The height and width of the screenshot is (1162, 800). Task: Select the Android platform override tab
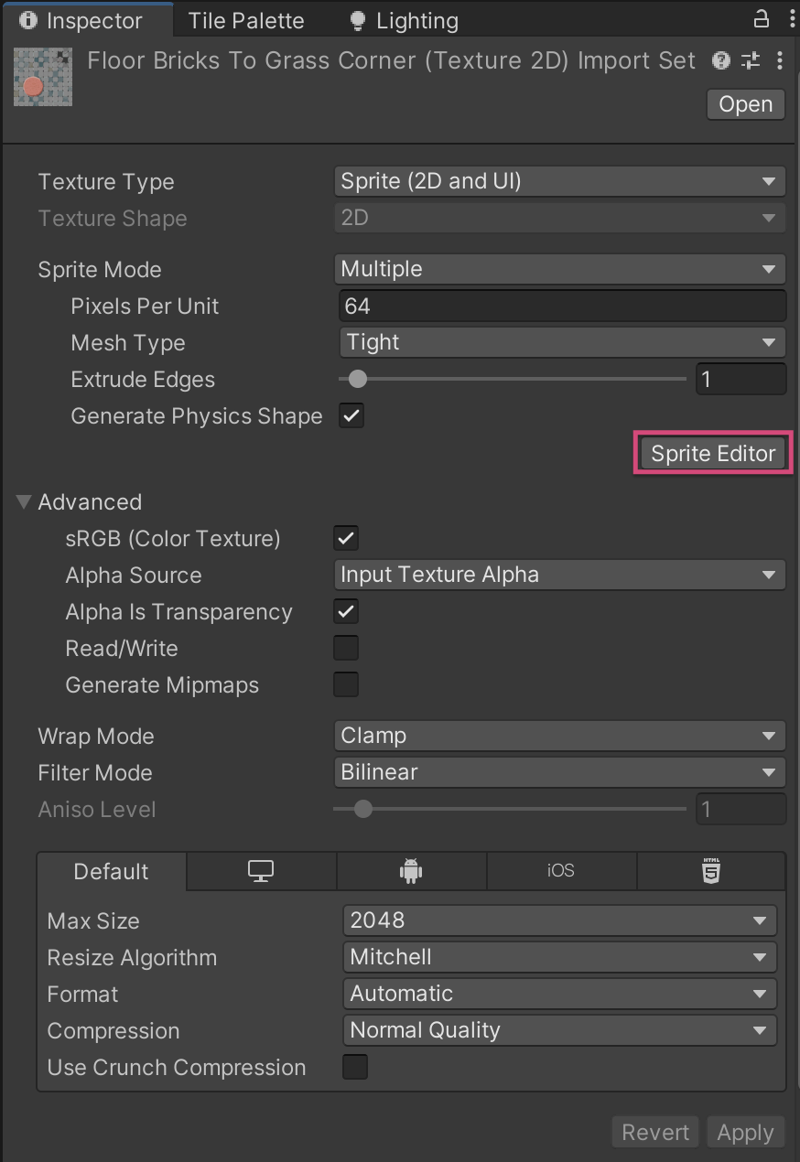pyautogui.click(x=411, y=871)
